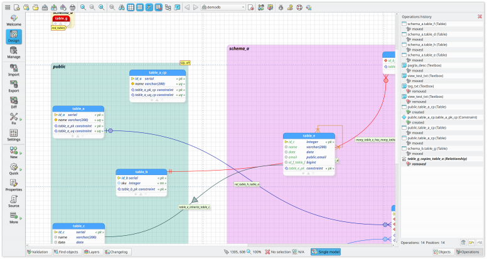Click the Import sidebar icon

pyautogui.click(x=14, y=70)
